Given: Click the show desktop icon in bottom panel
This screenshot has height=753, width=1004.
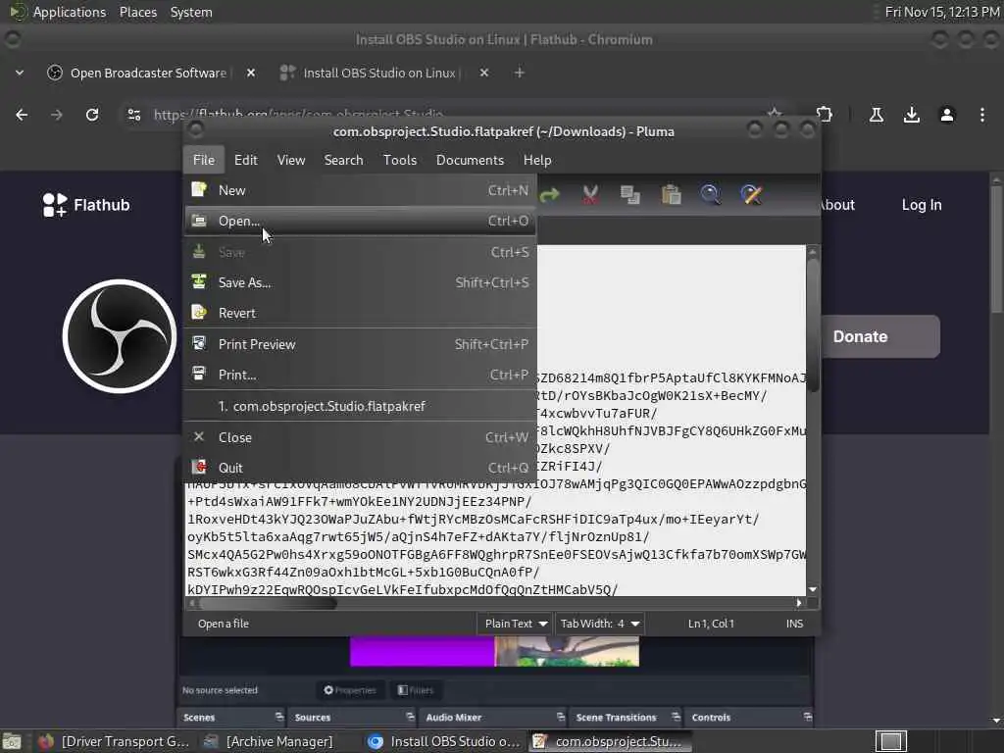Looking at the screenshot, I should 12,742.
